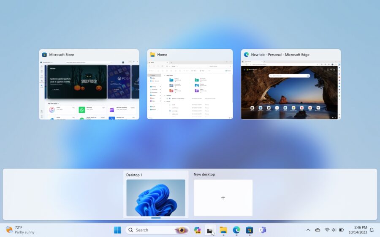The image size is (380, 237).
Task: Click the WhatsApp icon in Store preview
Action: 82,110
